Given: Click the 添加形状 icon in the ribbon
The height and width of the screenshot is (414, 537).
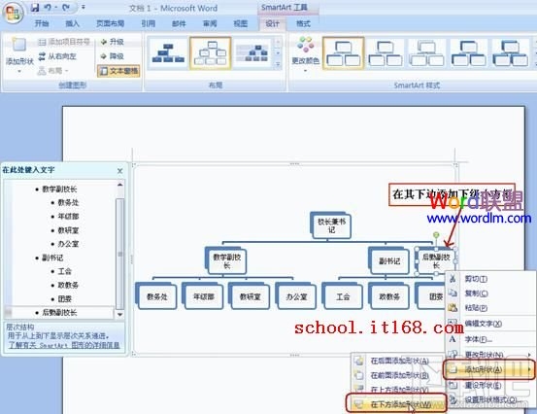Looking at the screenshot, I should coord(19,45).
